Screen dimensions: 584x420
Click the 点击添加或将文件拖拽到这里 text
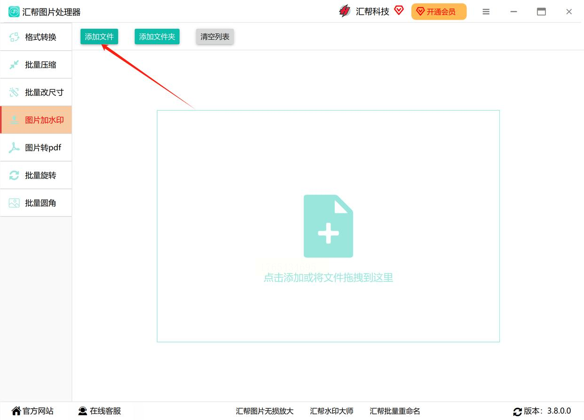(x=328, y=278)
